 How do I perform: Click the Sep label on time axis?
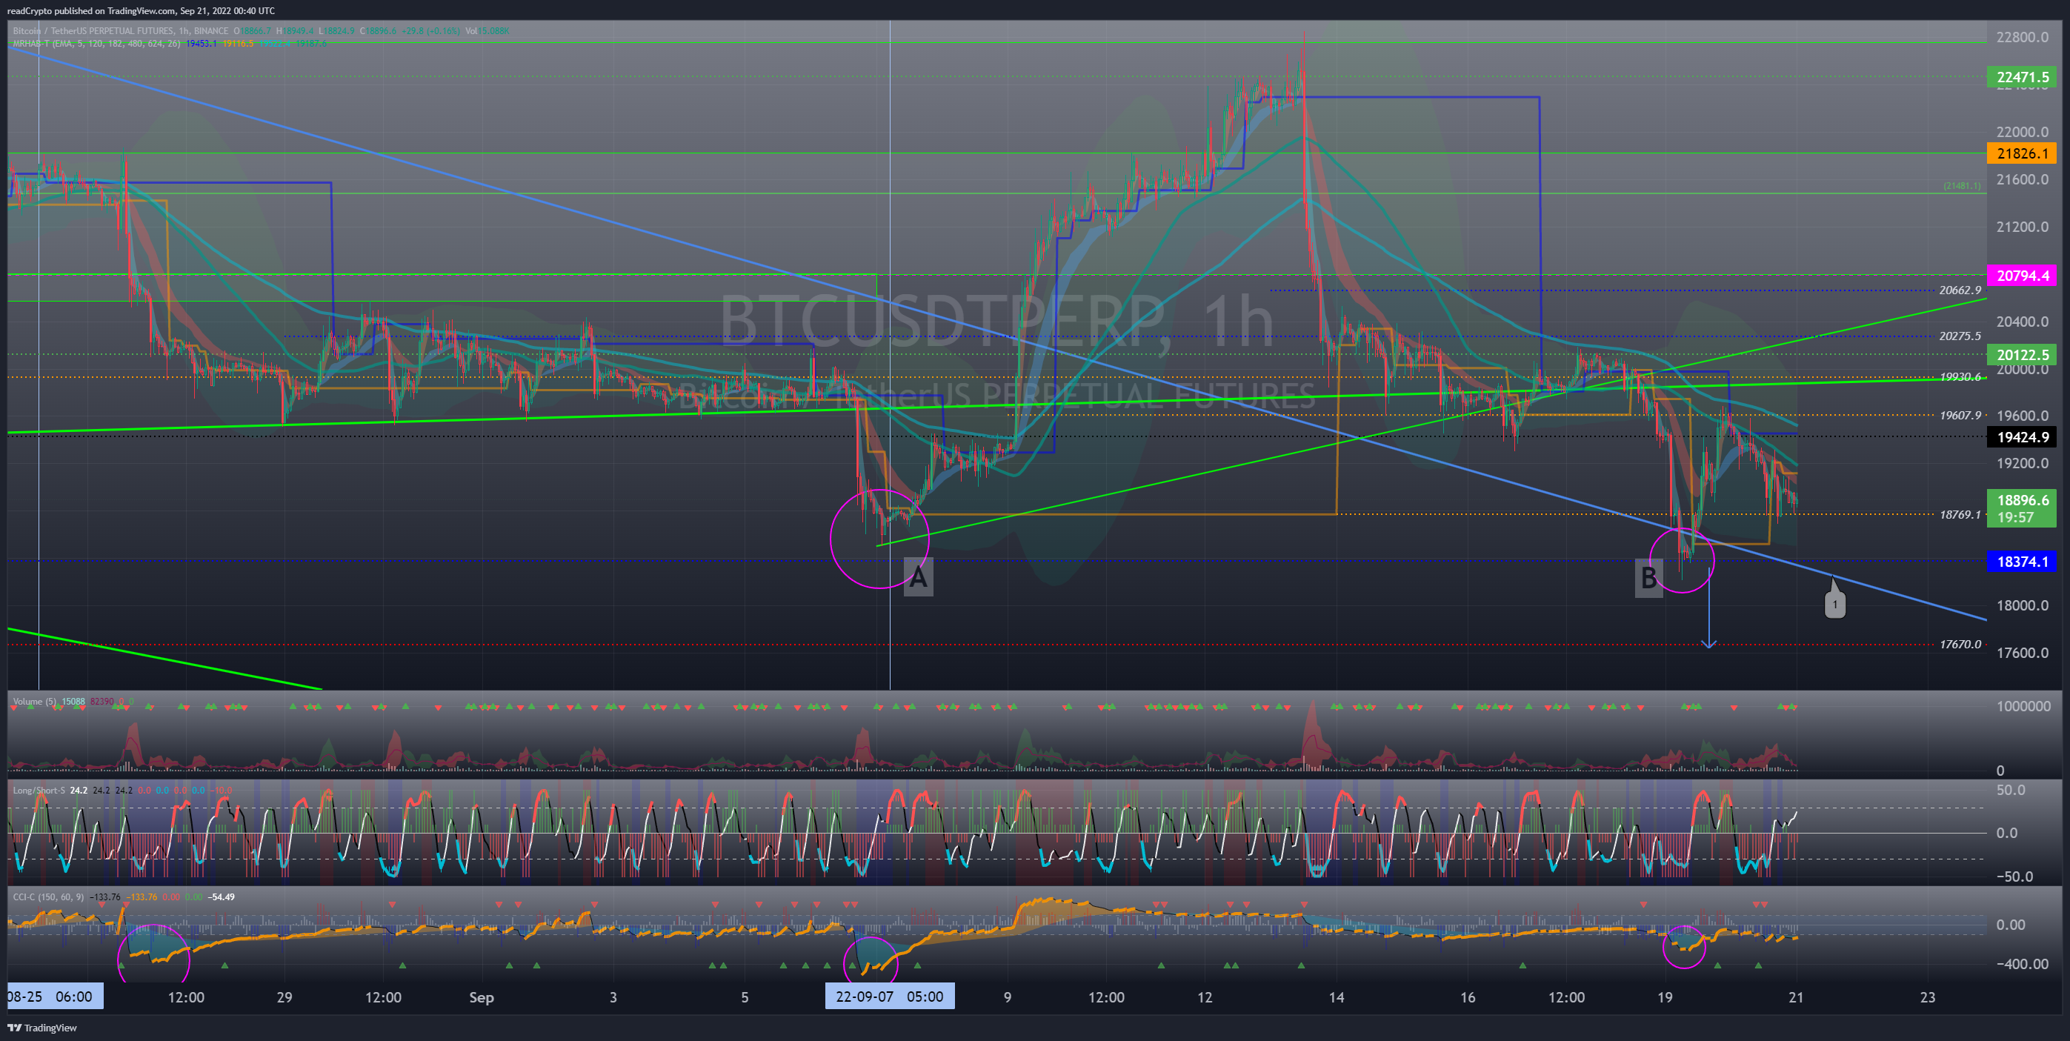coord(482,997)
